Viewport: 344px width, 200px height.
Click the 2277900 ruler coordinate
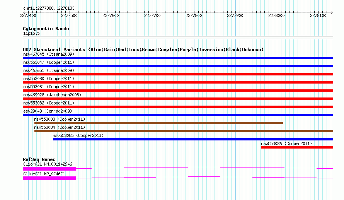coord(235,15)
